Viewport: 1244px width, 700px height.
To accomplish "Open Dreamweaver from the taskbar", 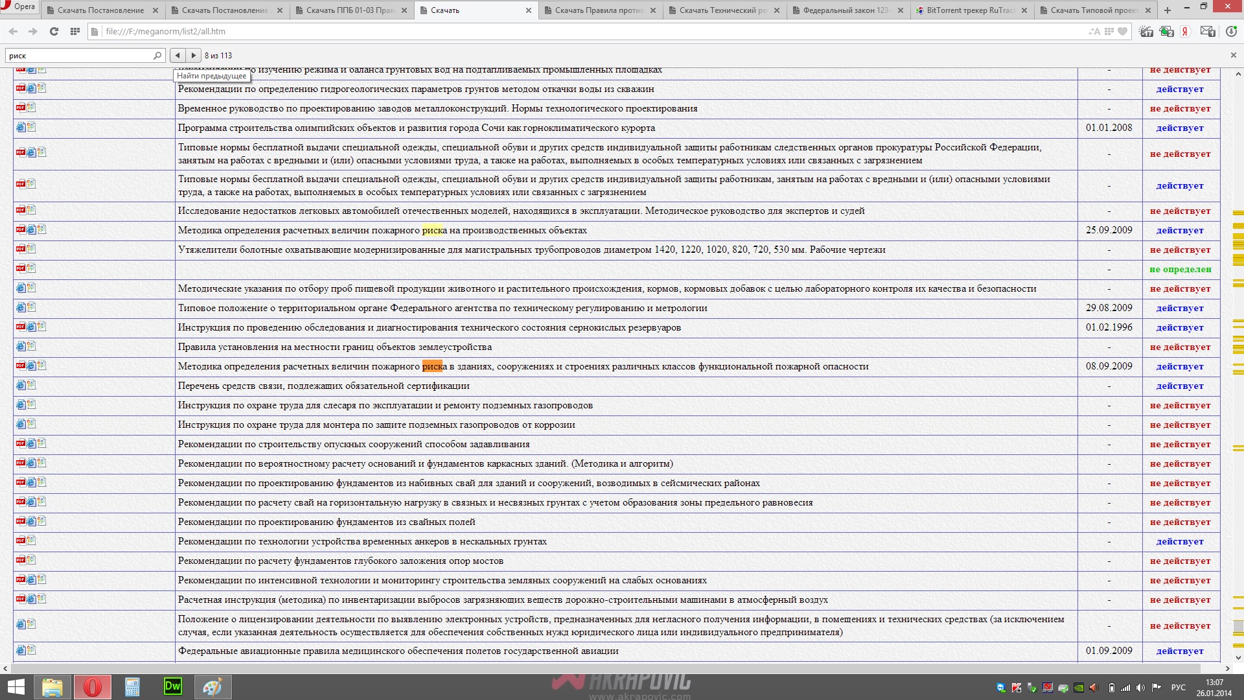I will pyautogui.click(x=173, y=686).
